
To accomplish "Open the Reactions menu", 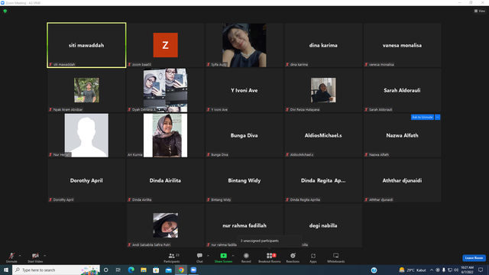I will pos(293,257).
